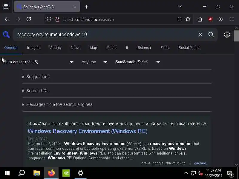Switch to the News tab

tap(76, 48)
